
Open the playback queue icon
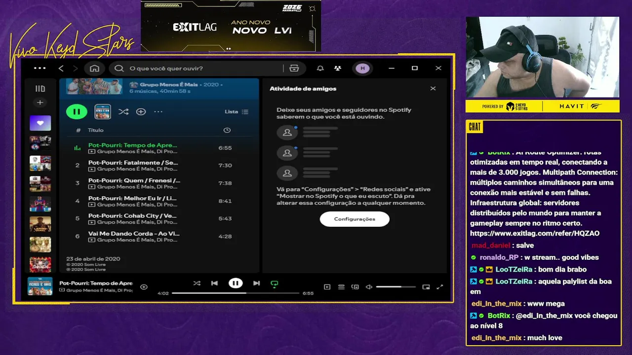tap(341, 287)
